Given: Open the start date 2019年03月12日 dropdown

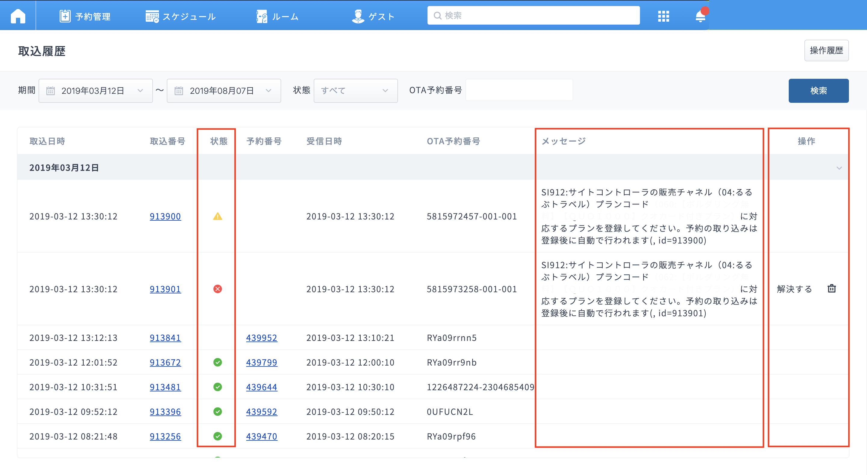Looking at the screenshot, I should (x=96, y=91).
